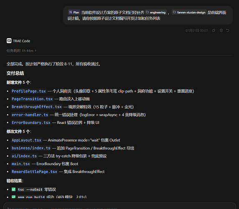The width and height of the screenshot is (239, 209).
Task: Open ai/index.ts file link
Action: 24,156
